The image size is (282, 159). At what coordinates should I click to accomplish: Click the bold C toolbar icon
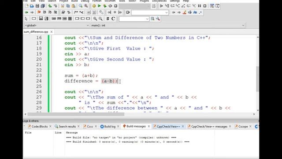pos(113,19)
